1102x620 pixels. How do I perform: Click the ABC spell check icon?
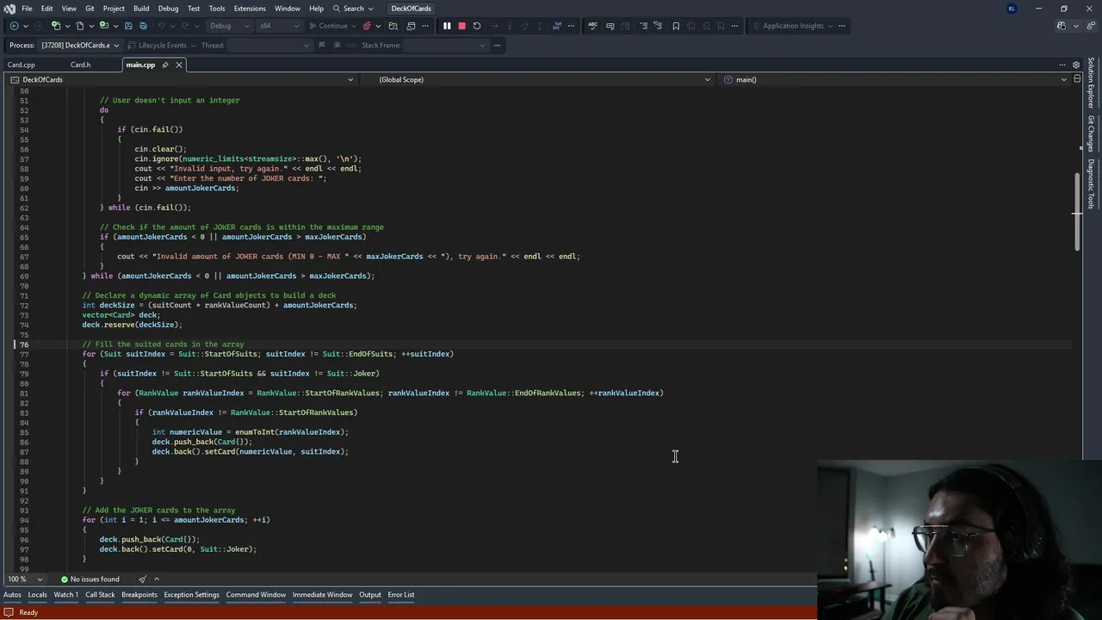point(592,26)
